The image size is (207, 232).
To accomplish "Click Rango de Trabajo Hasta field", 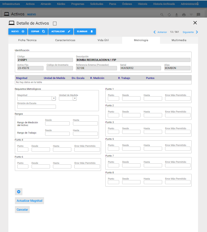I will coord(85,134).
